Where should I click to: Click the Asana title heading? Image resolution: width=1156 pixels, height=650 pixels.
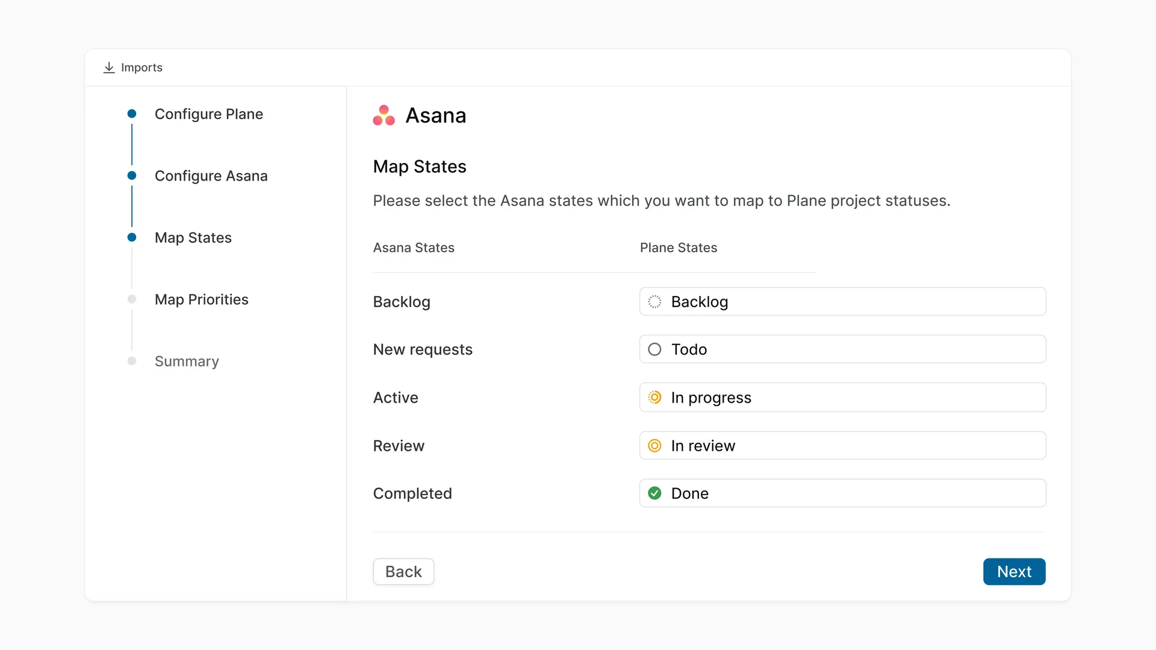[x=436, y=116]
